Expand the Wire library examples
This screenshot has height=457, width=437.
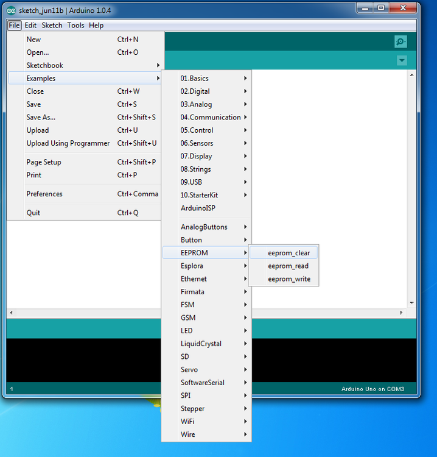coord(206,434)
